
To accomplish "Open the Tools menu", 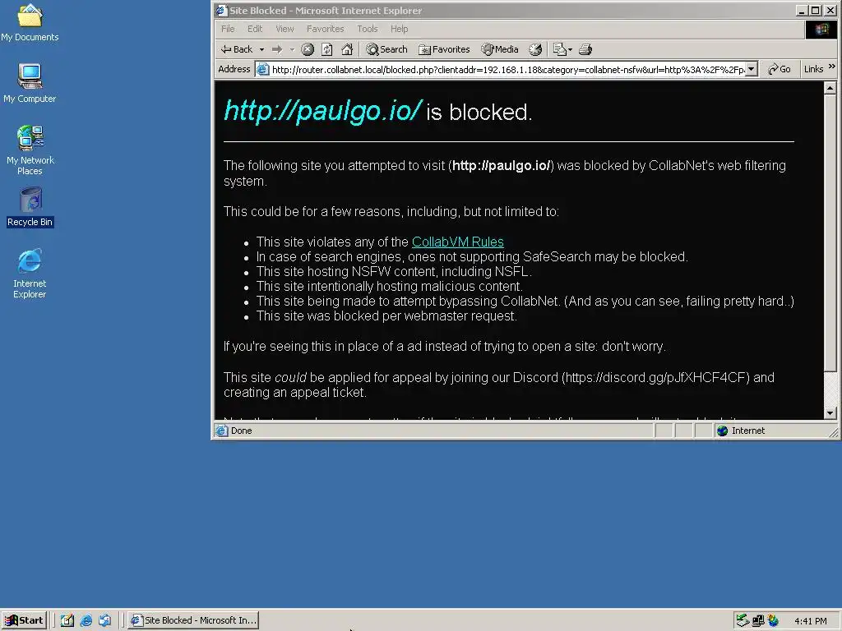I will pyautogui.click(x=368, y=29).
